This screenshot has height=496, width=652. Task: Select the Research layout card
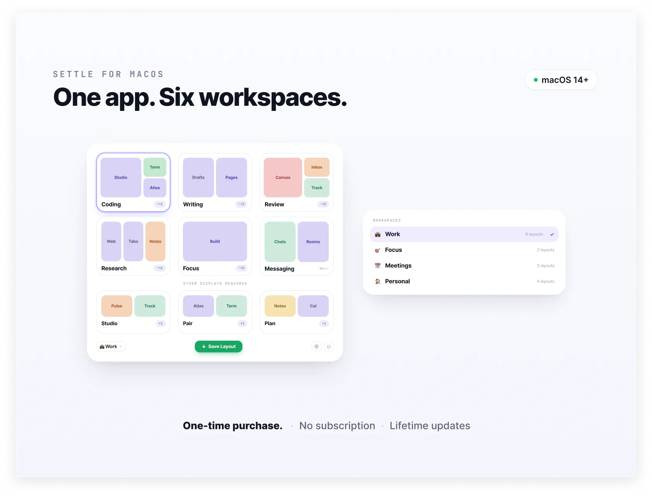(134, 246)
